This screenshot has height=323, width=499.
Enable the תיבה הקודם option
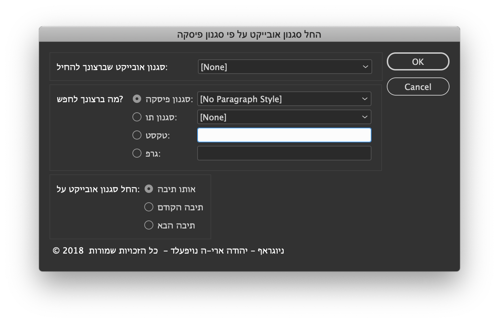pos(149,207)
